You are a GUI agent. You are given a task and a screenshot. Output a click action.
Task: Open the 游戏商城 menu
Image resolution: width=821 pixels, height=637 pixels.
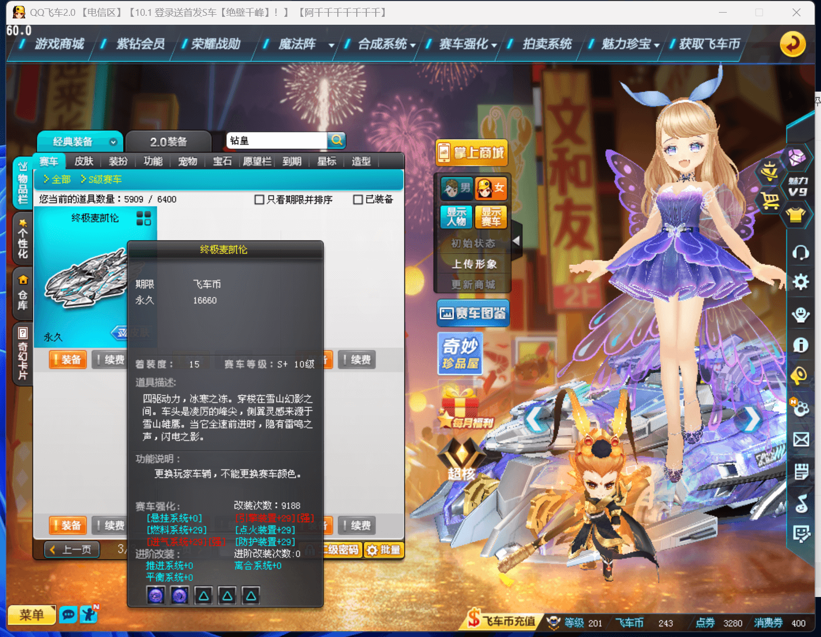(59, 44)
